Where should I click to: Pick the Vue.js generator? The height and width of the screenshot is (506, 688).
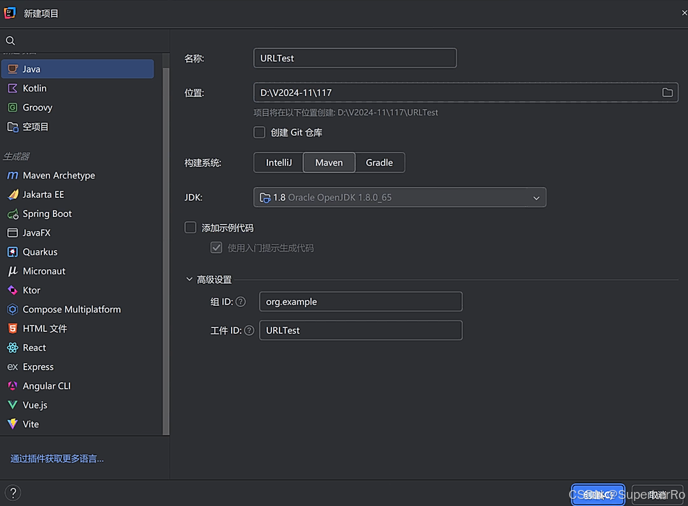point(78,405)
